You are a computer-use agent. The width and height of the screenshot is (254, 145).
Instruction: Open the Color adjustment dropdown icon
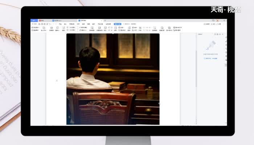point(105,28)
